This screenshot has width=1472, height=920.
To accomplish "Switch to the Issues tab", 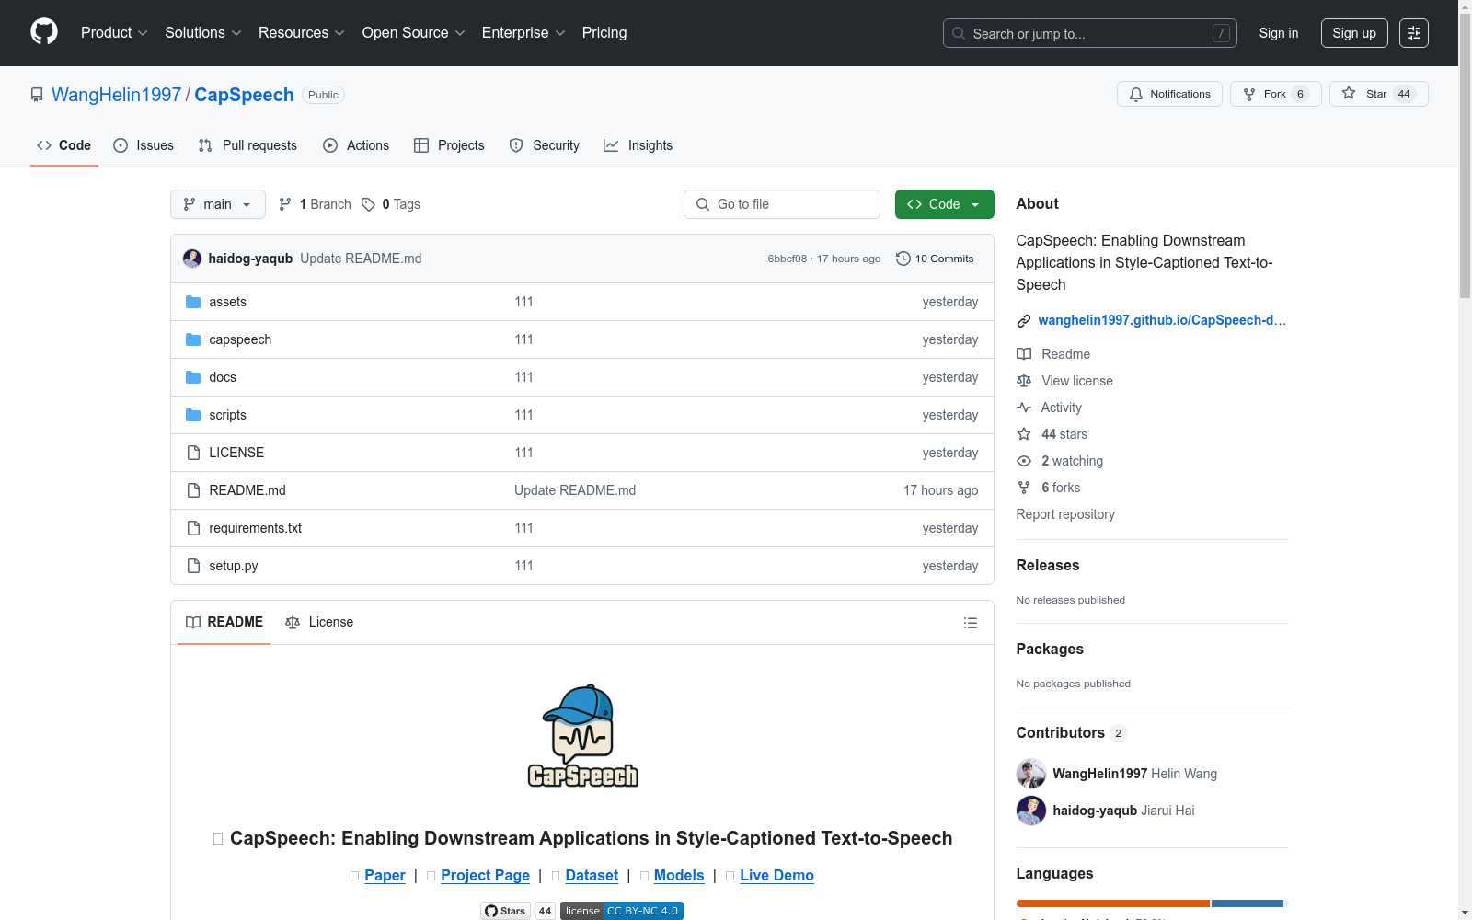I will 144,145.
